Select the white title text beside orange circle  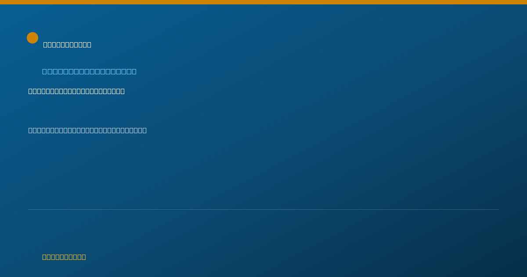pos(67,44)
